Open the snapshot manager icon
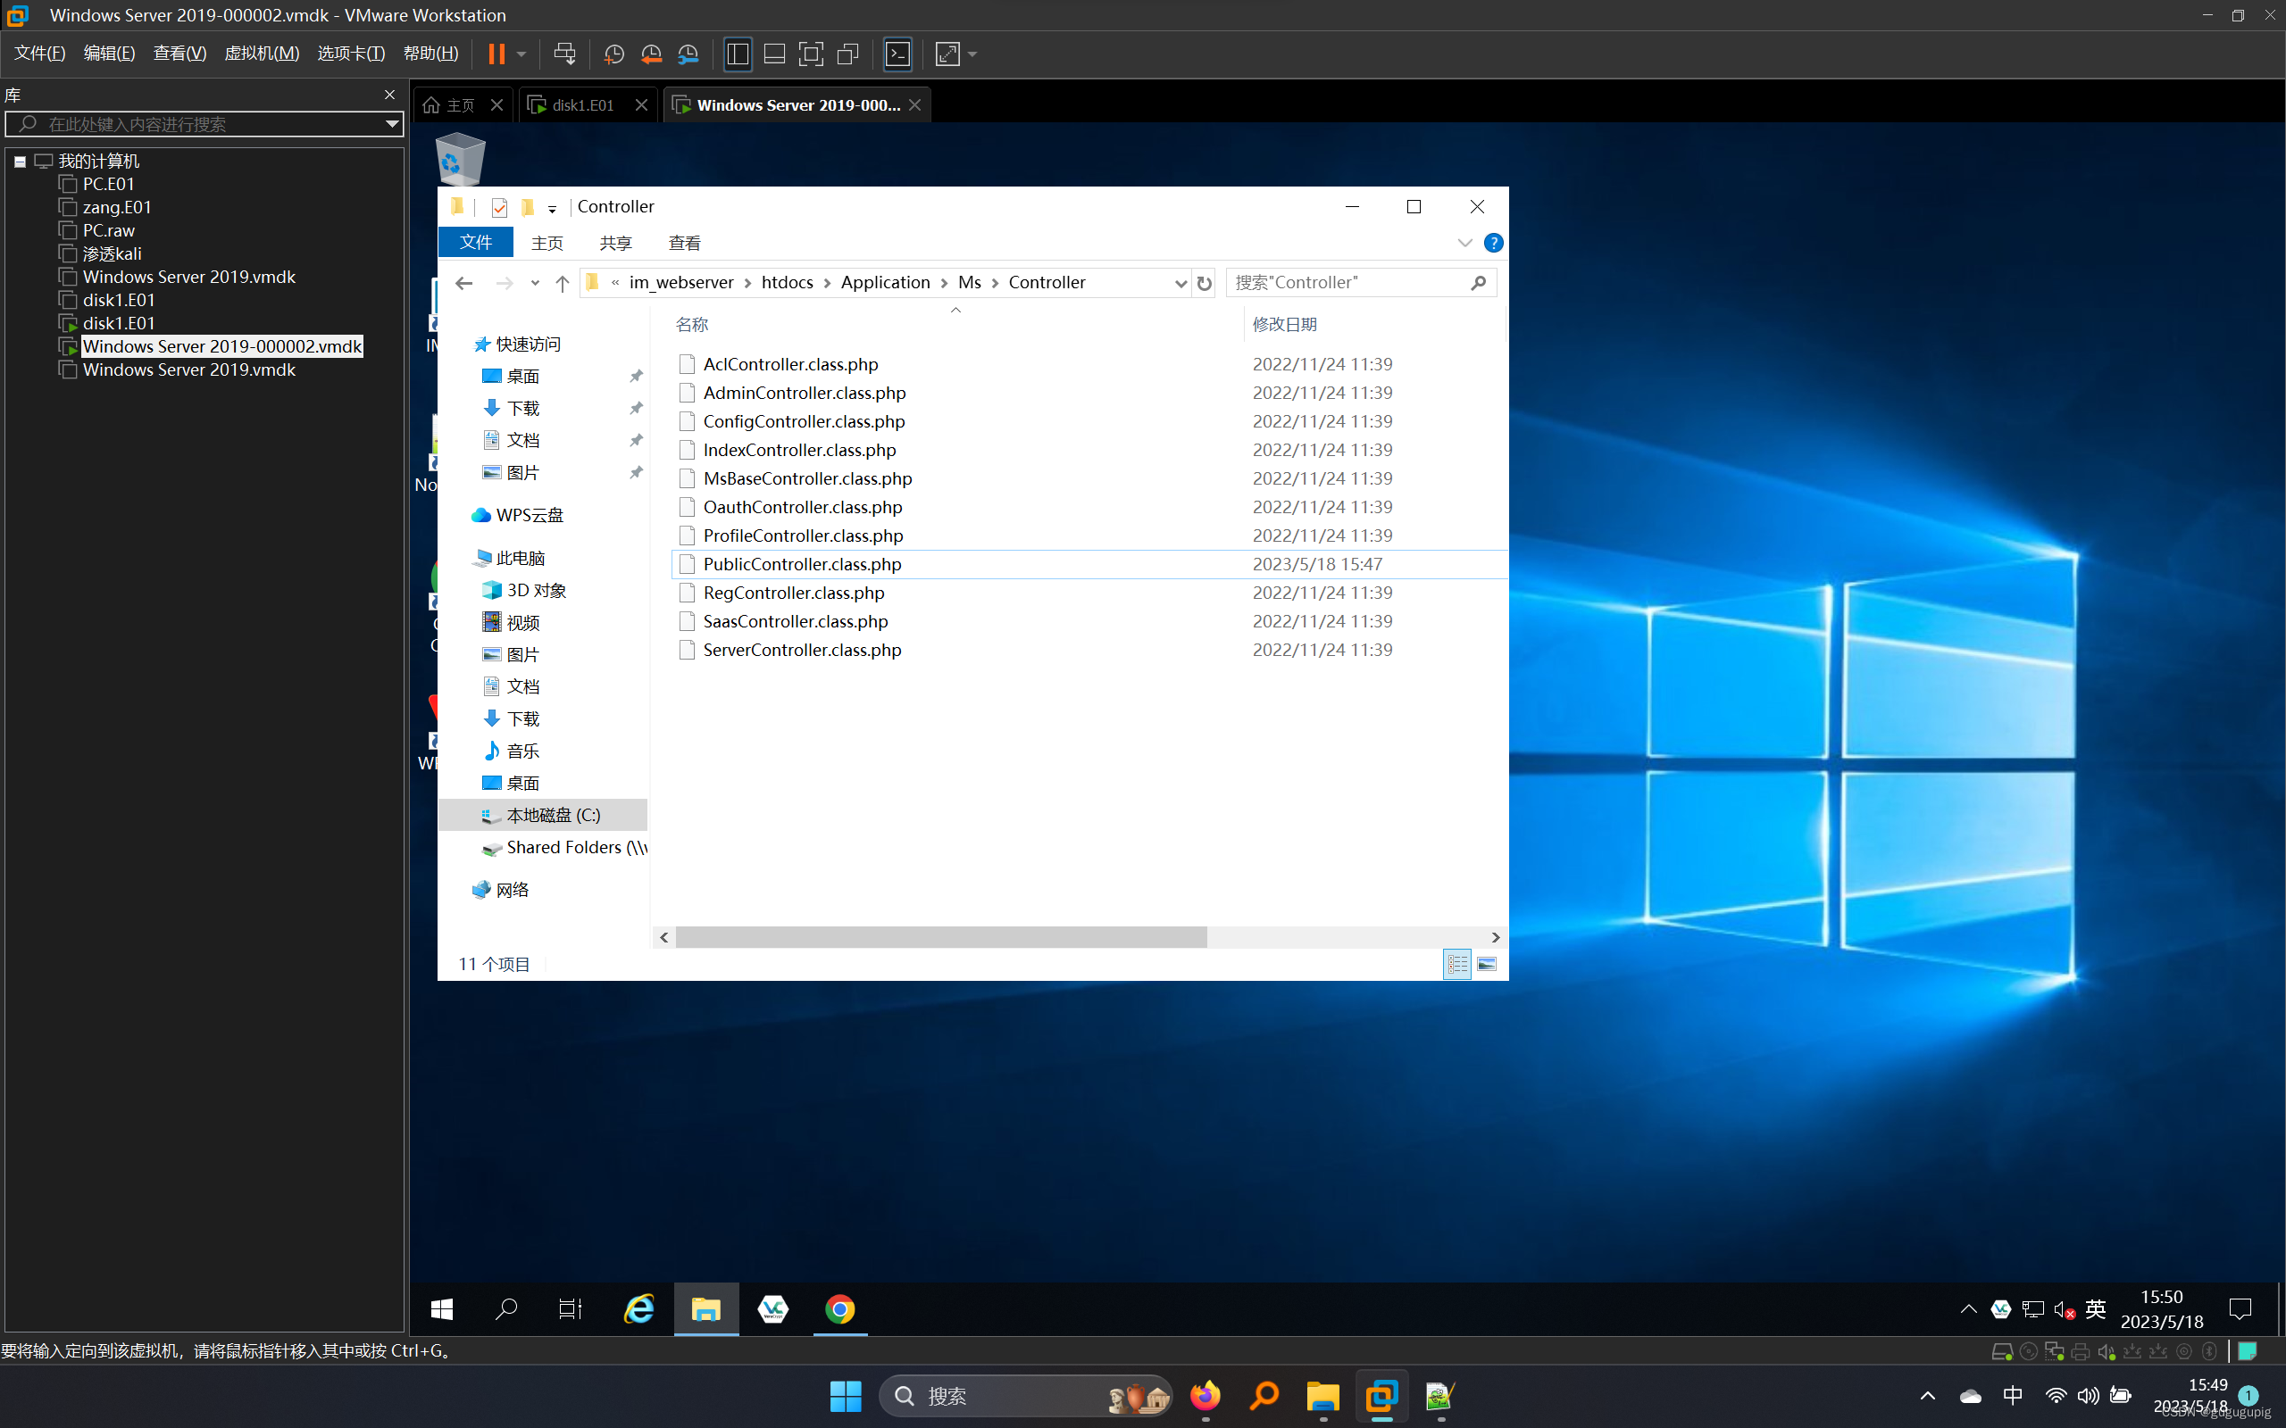Viewport: 2286px width, 1428px height. (x=688, y=54)
